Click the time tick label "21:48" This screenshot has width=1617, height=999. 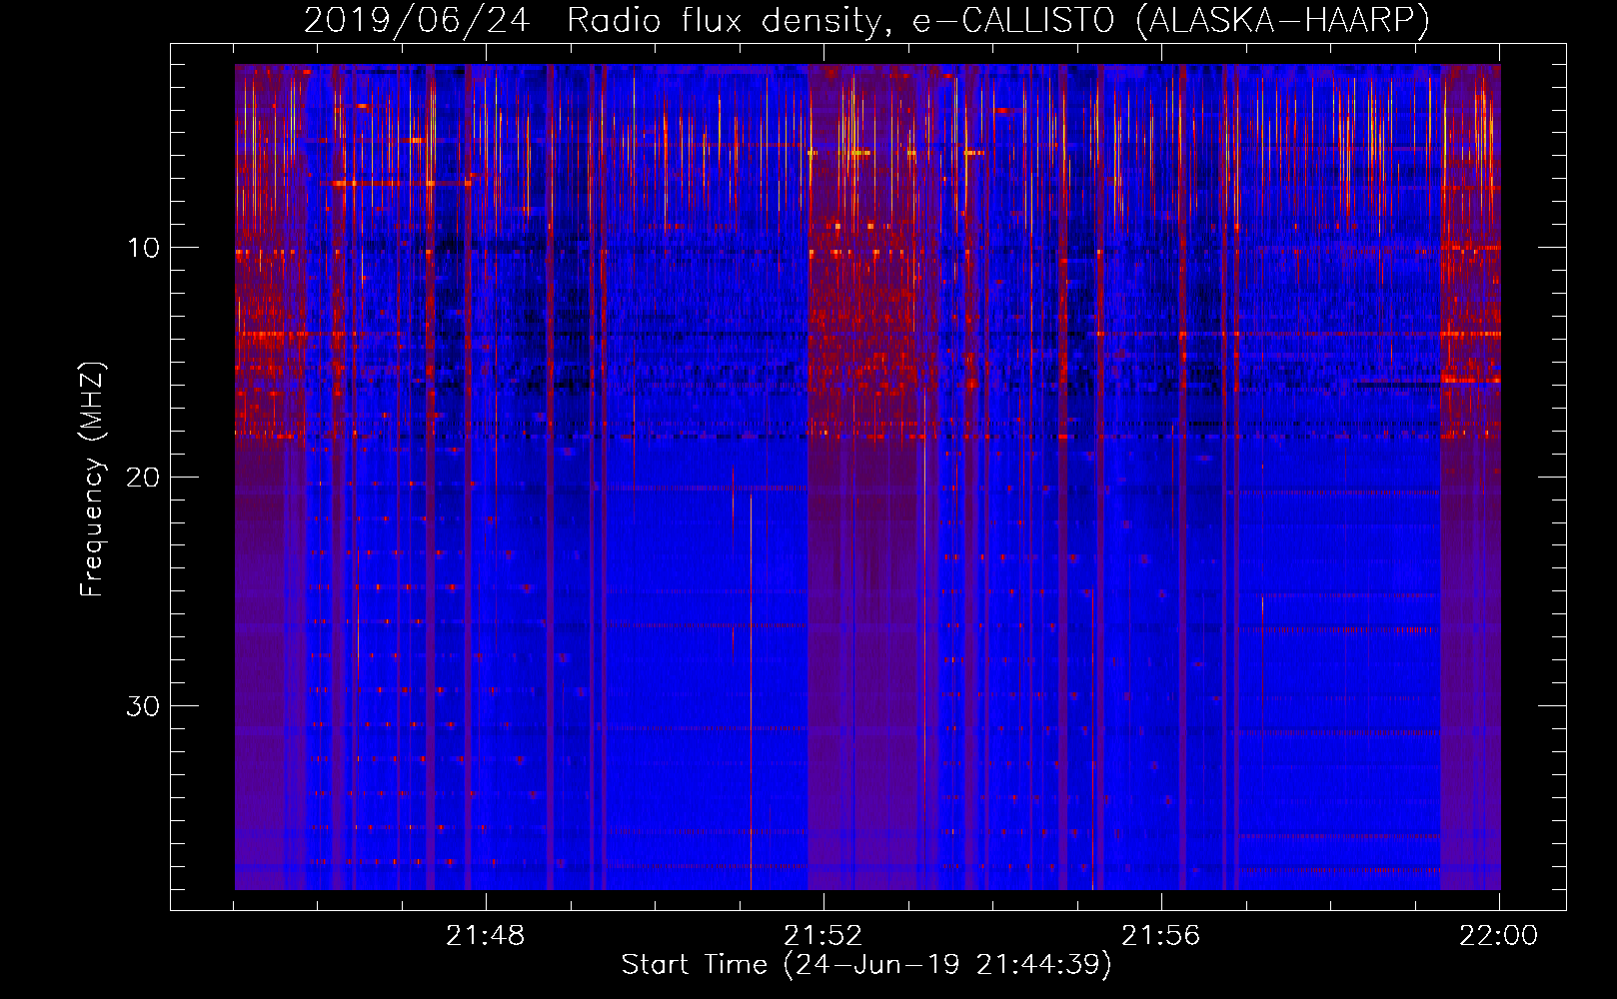485,936
